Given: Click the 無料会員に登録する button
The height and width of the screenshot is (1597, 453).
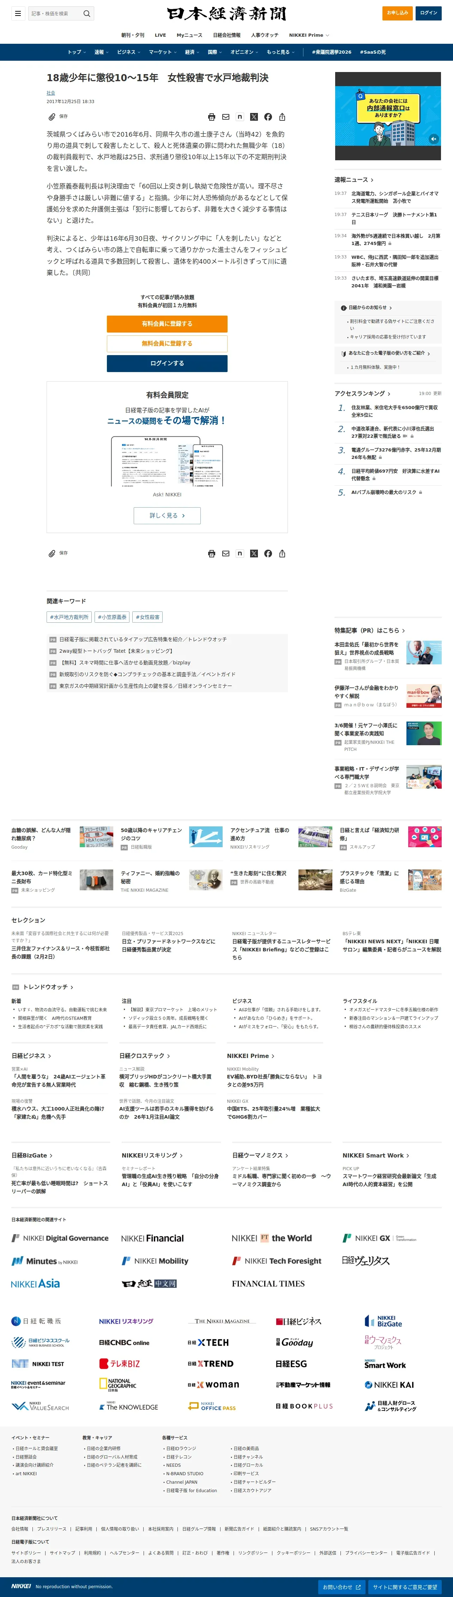Looking at the screenshot, I should coord(167,343).
